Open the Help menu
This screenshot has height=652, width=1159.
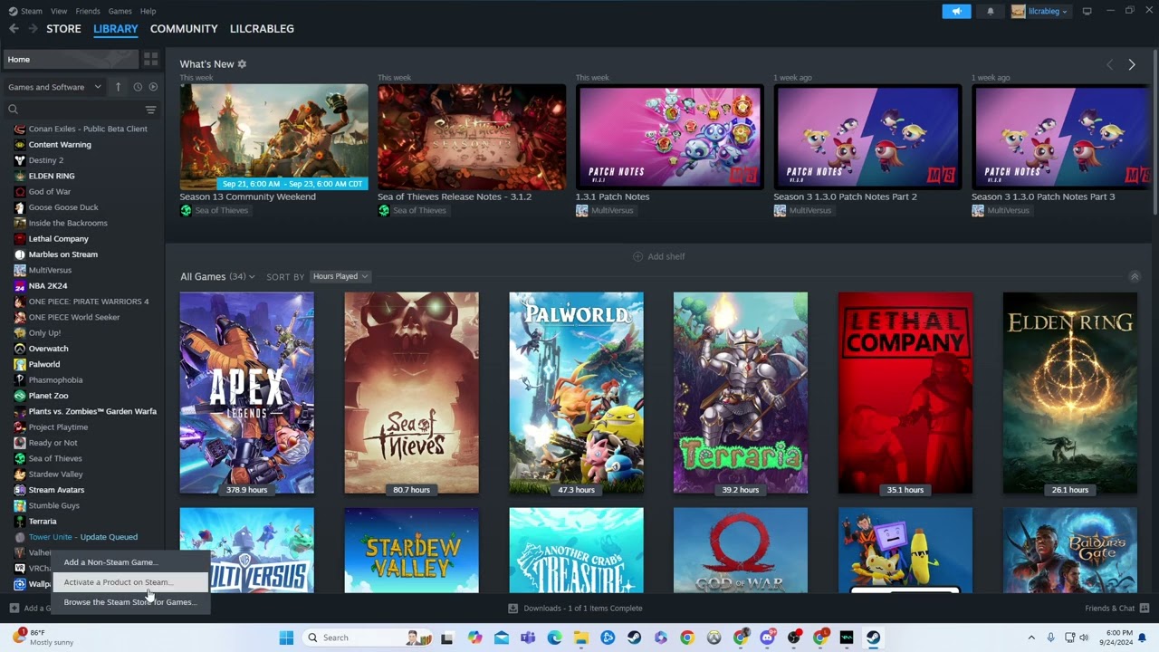pos(148,11)
